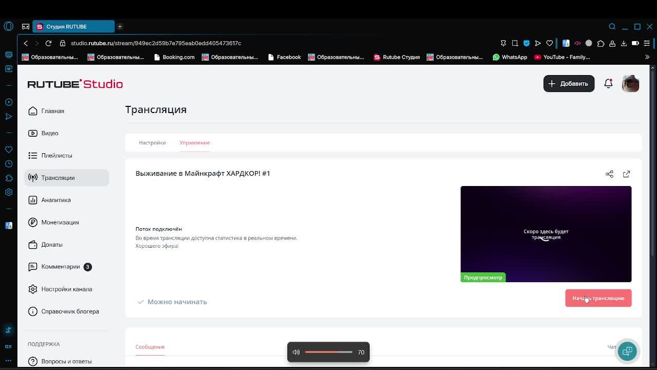This screenshot has width=657, height=370.
Task: Click the Донаты wallet icon
Action: tap(33, 245)
